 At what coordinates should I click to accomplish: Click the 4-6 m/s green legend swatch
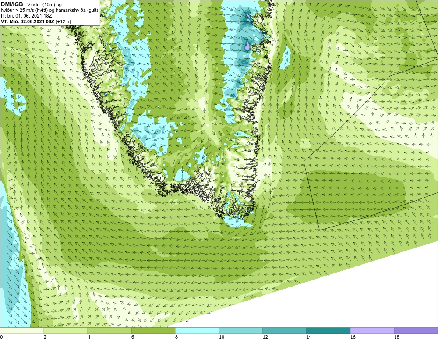point(109,331)
